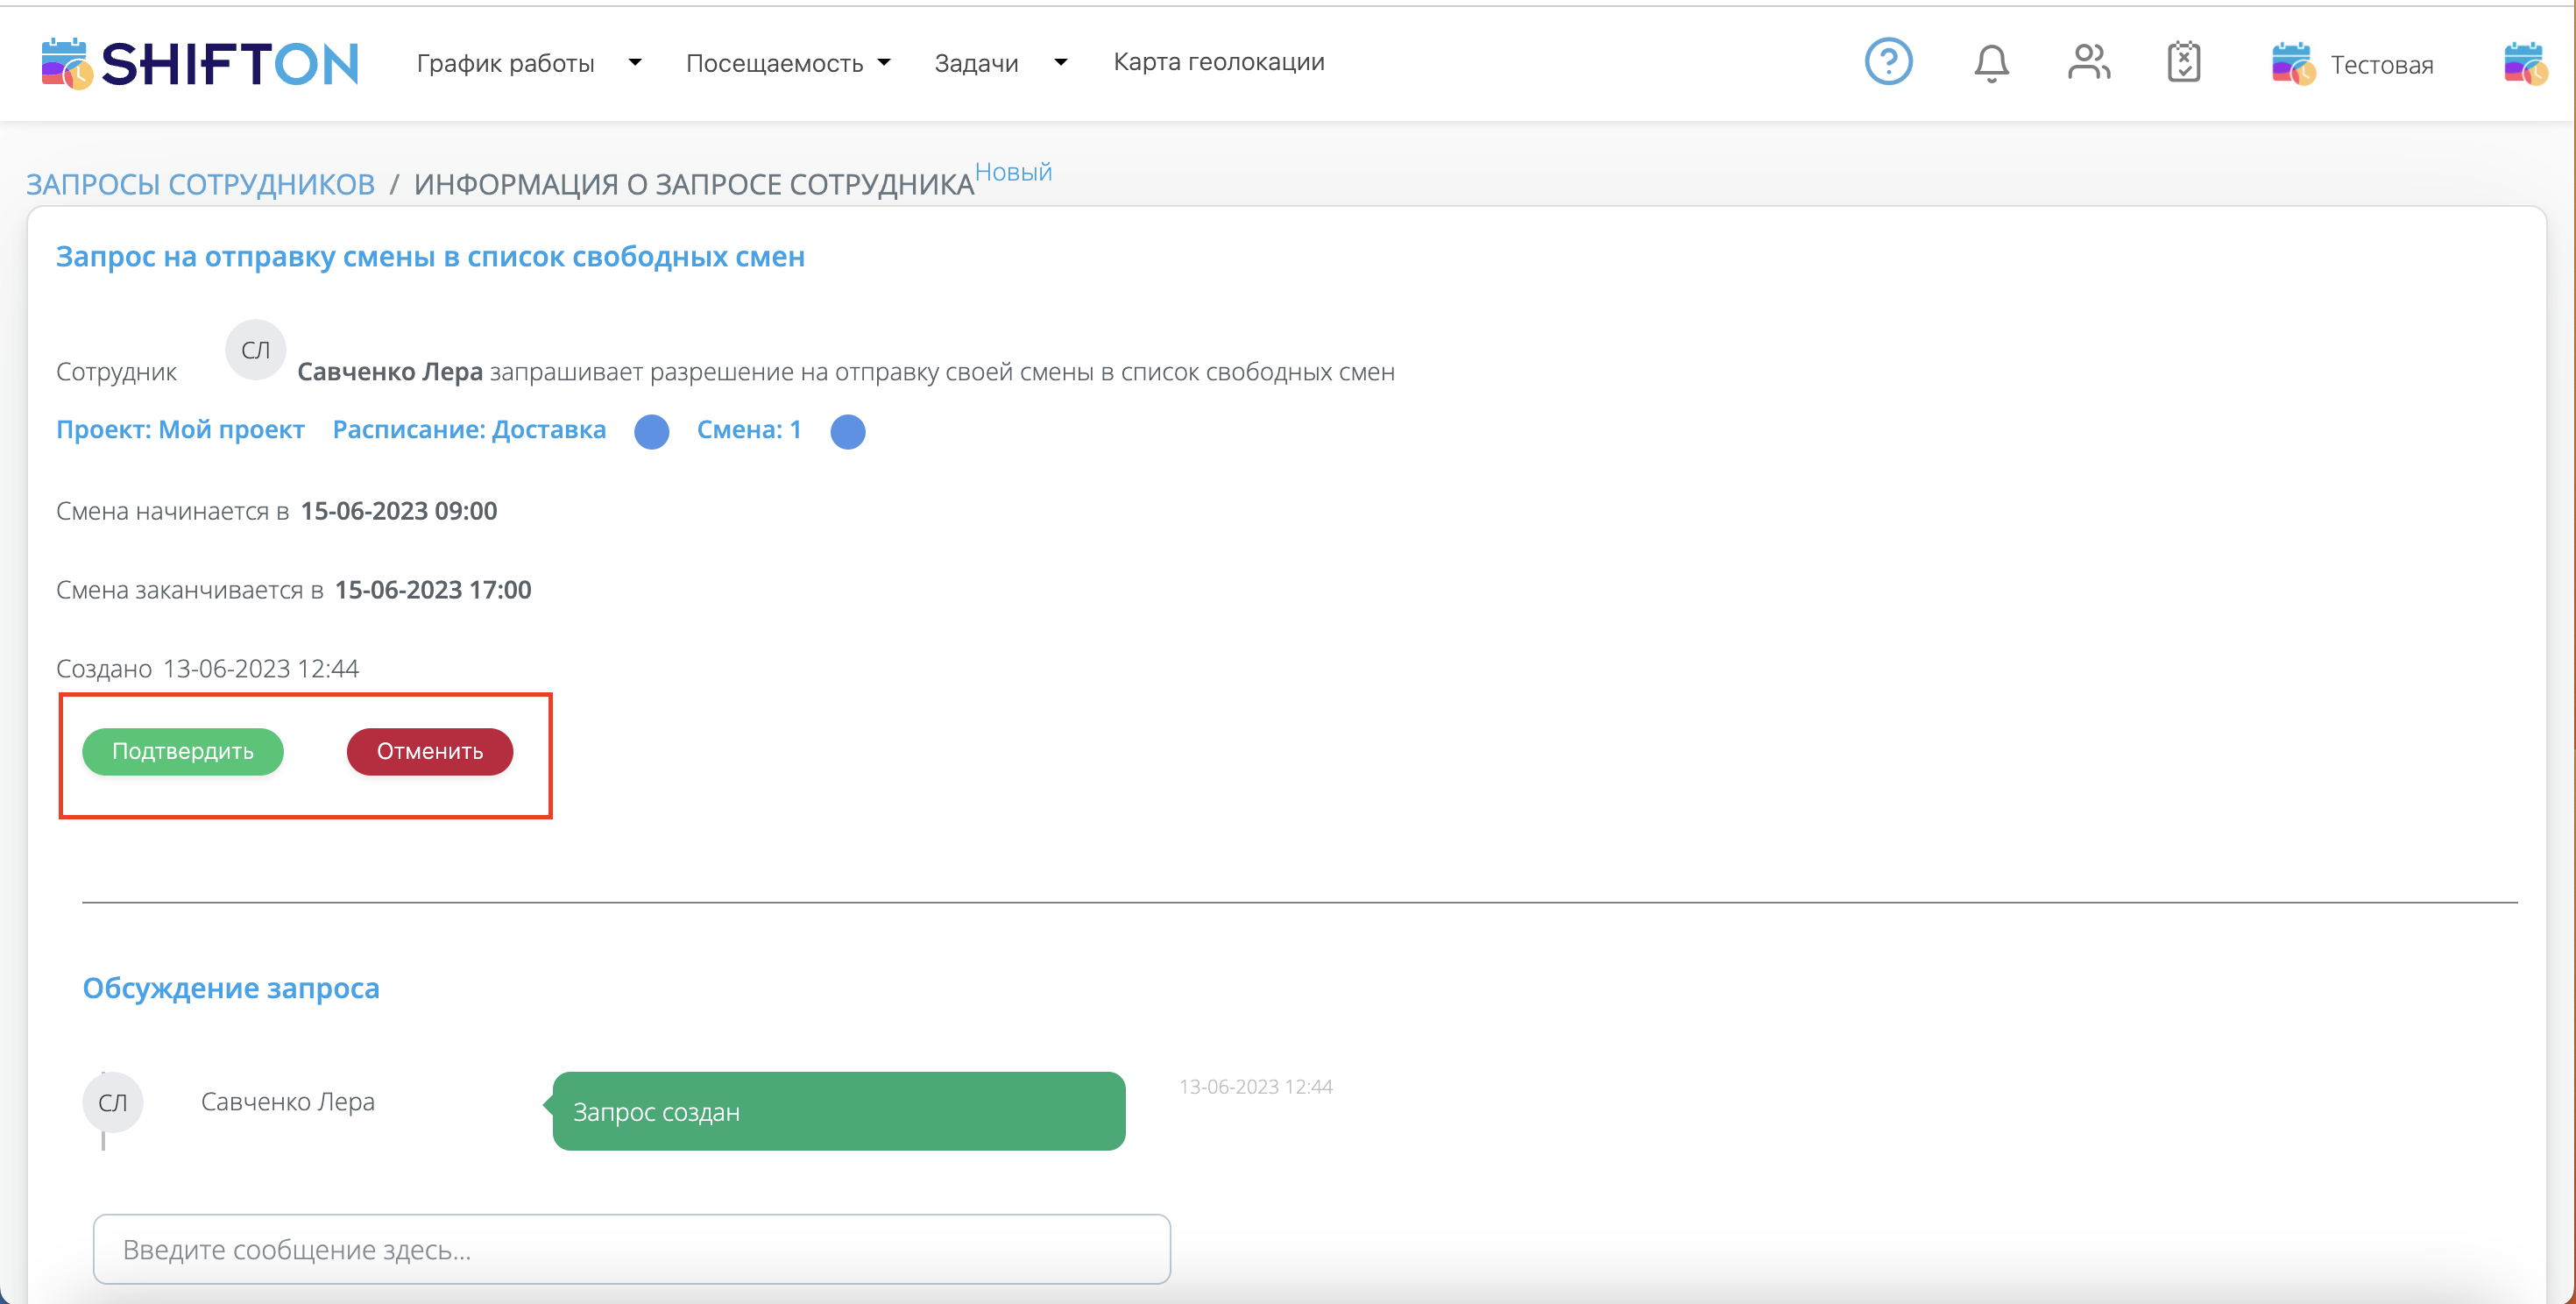2576x1304 pixels.
Task: Open the Смена: 1 link
Action: click(x=749, y=430)
